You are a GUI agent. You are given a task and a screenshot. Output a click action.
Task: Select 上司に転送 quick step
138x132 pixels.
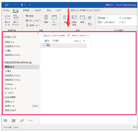click(x=125, y=18)
